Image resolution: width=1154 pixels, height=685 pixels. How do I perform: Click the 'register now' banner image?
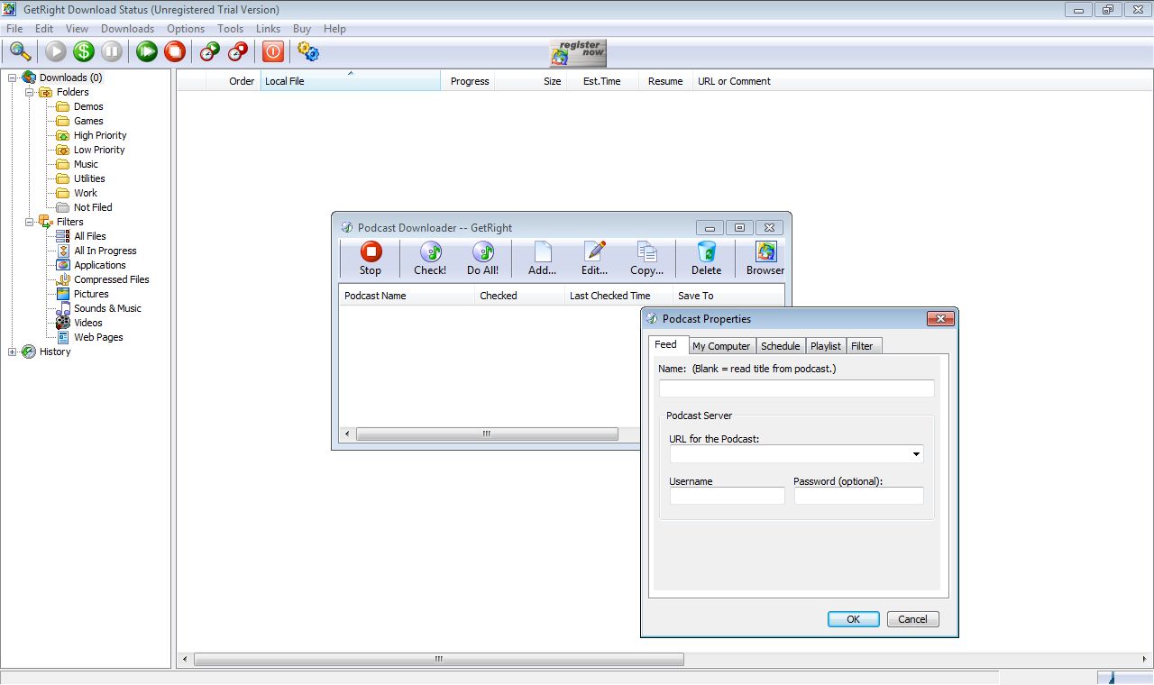point(578,53)
